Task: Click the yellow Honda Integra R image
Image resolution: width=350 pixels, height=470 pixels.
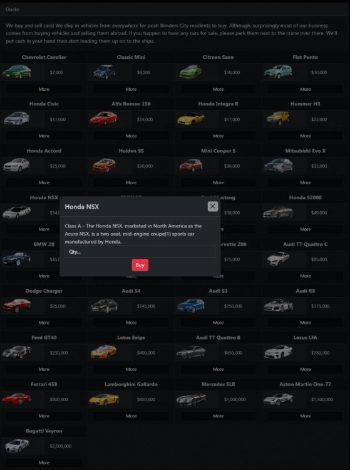Action: (x=191, y=118)
